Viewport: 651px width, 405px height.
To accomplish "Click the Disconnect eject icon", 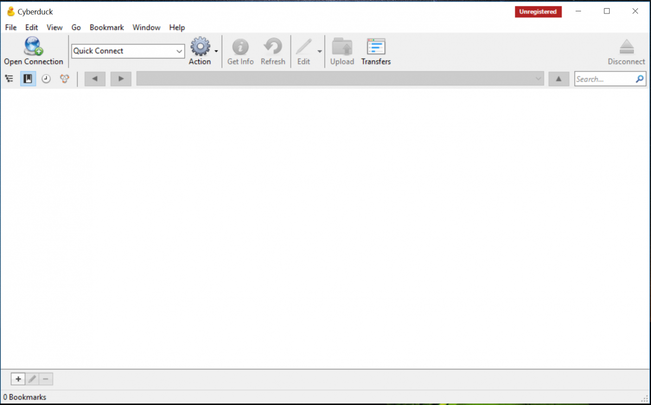I will click(627, 47).
